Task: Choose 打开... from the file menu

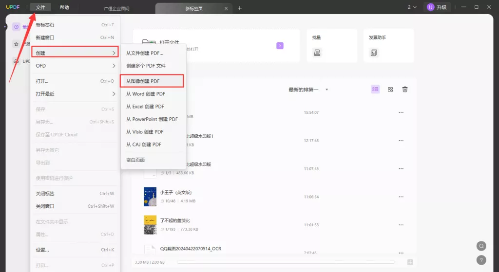Action: pyautogui.click(x=75, y=81)
